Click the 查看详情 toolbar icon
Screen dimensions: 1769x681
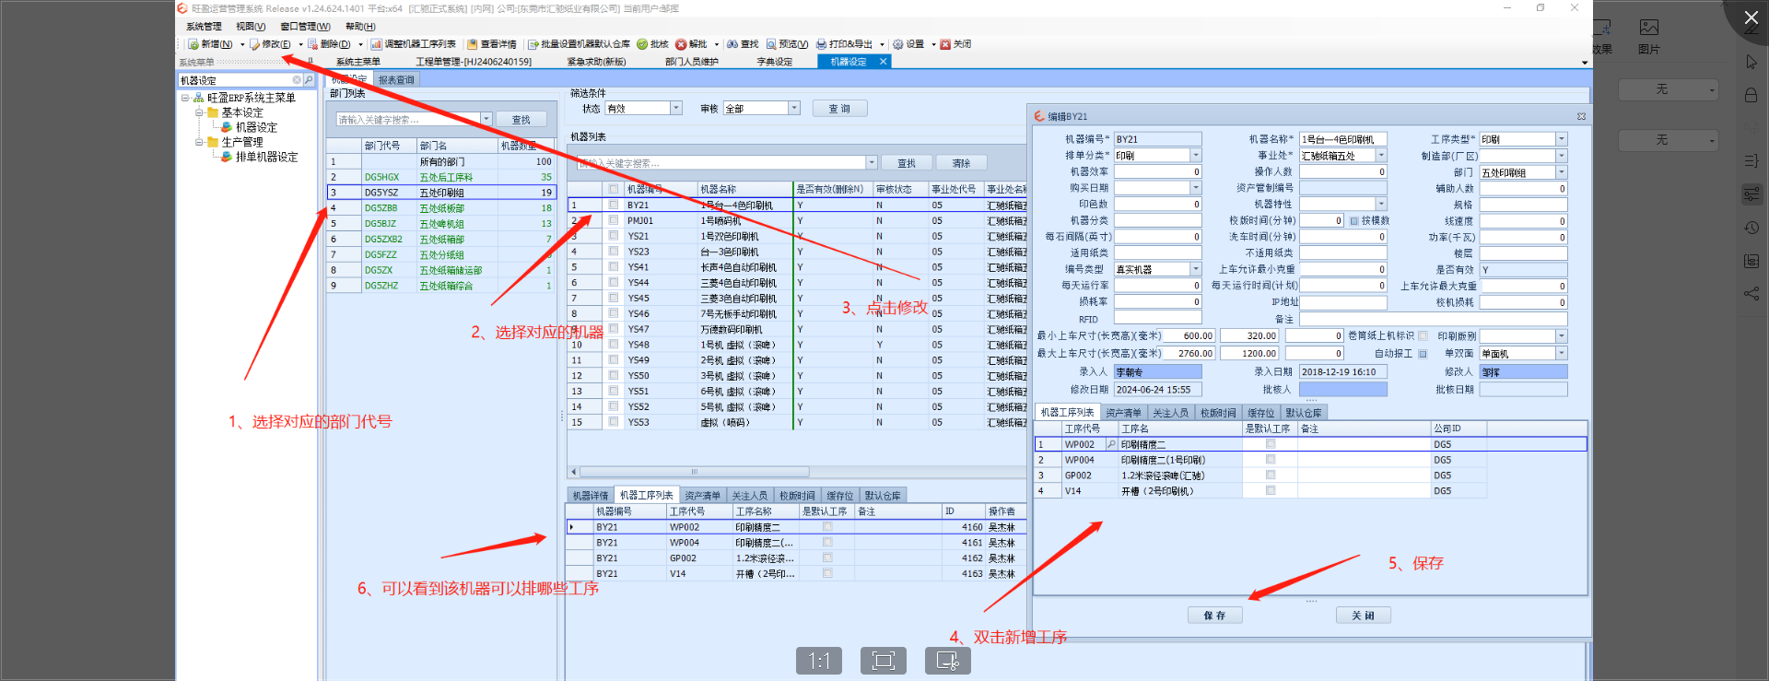click(472, 44)
